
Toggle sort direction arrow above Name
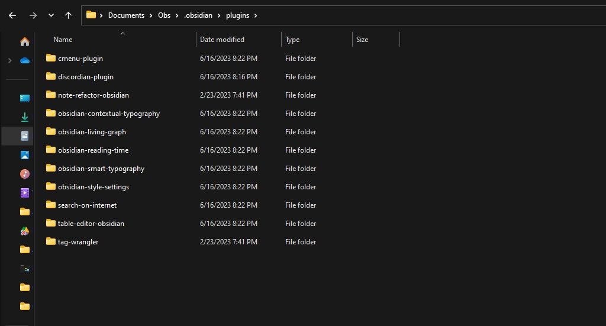tap(123, 34)
